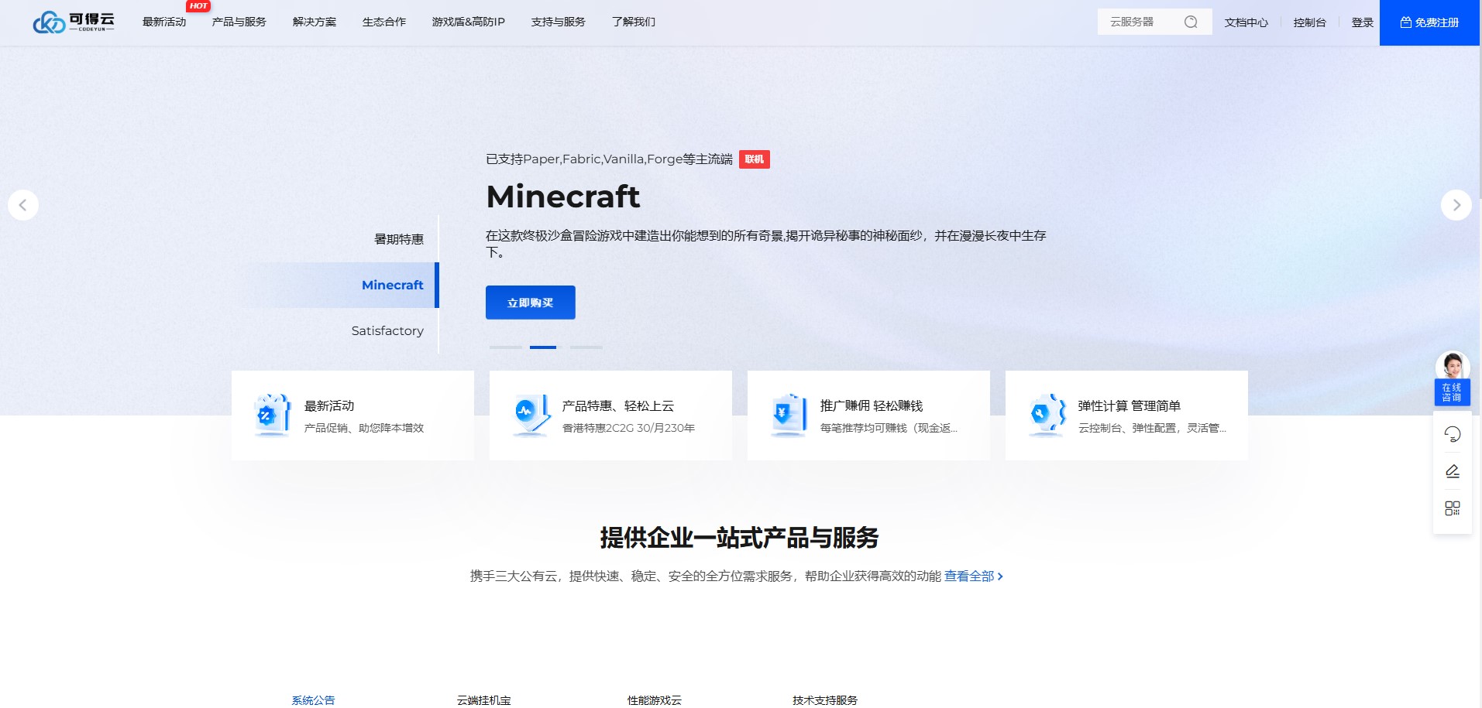The image size is (1482, 708).
Task: Go to previous carousel slide arrow
Action: (x=23, y=205)
